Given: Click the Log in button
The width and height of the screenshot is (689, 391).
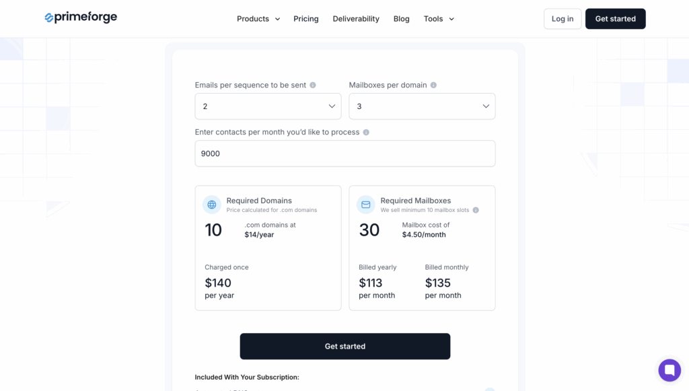Looking at the screenshot, I should pos(563,19).
